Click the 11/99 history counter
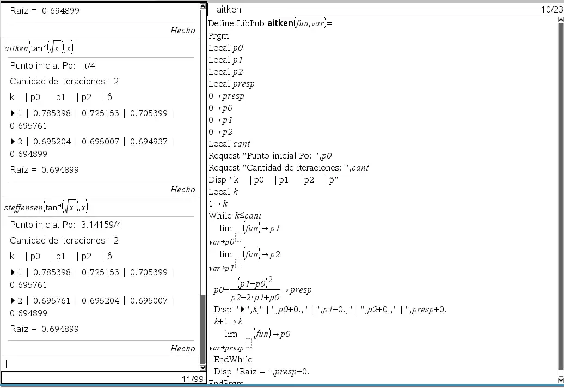Screen dimensions: 564x388 192,379
